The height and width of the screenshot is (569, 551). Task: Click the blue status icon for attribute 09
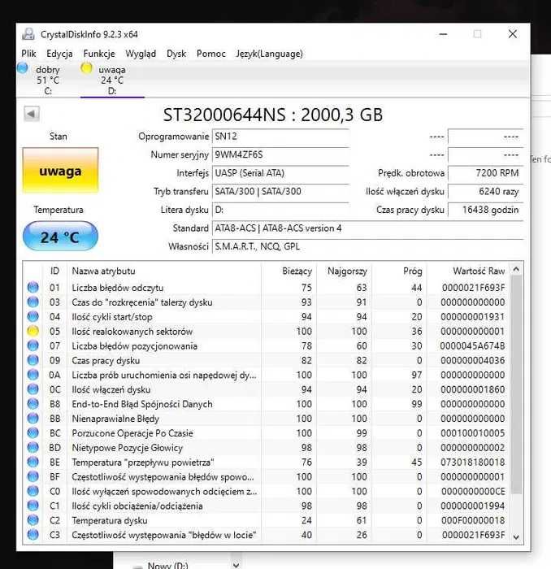33,359
